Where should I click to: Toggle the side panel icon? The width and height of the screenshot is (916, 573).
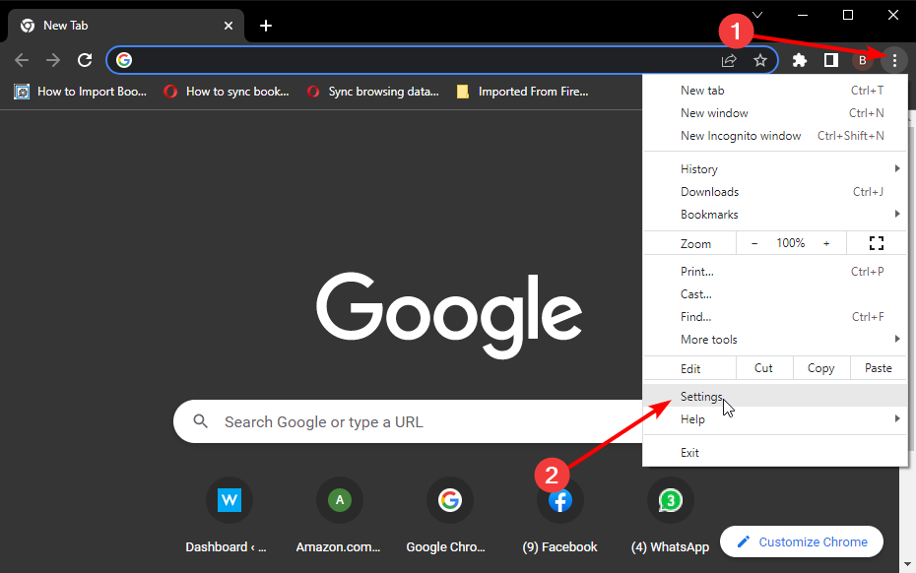point(830,60)
